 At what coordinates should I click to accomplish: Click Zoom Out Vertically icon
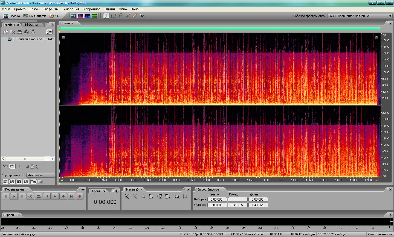(185, 197)
